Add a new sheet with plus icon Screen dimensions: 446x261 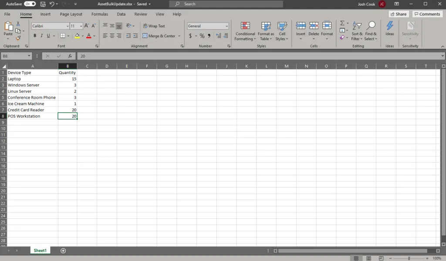click(x=63, y=251)
